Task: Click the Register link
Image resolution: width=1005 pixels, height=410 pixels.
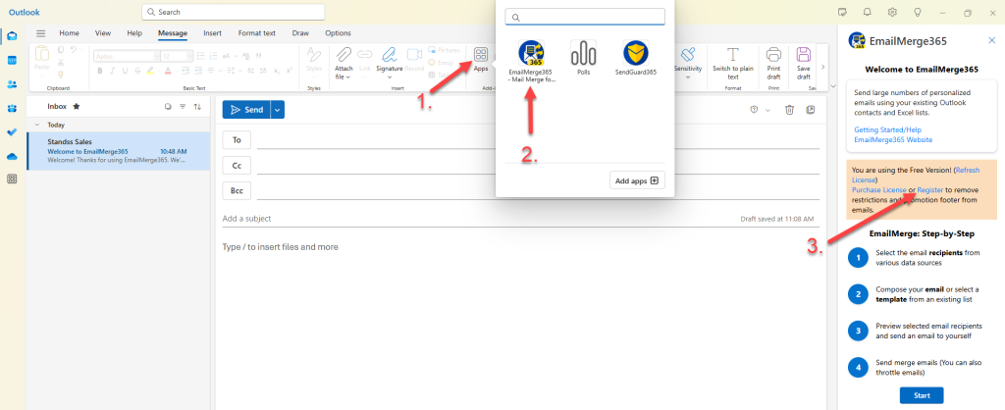Action: tap(930, 190)
